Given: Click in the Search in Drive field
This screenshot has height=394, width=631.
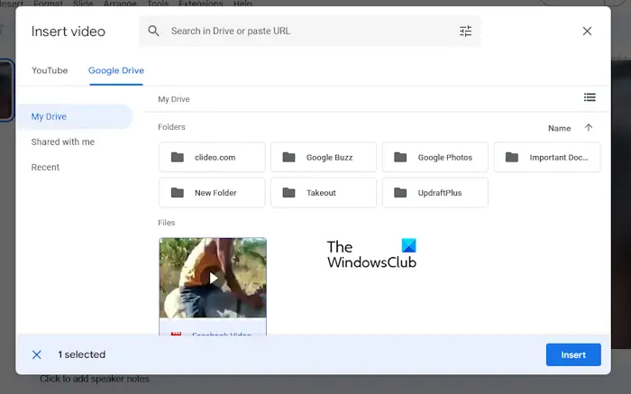Looking at the screenshot, I should 310,31.
